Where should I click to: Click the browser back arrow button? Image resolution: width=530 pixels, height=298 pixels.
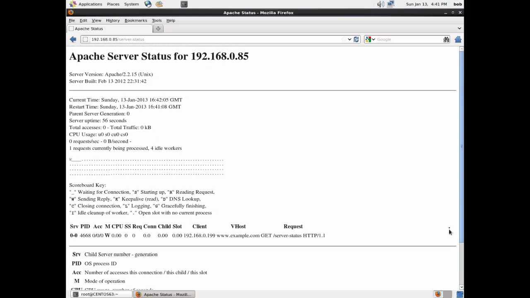click(73, 39)
